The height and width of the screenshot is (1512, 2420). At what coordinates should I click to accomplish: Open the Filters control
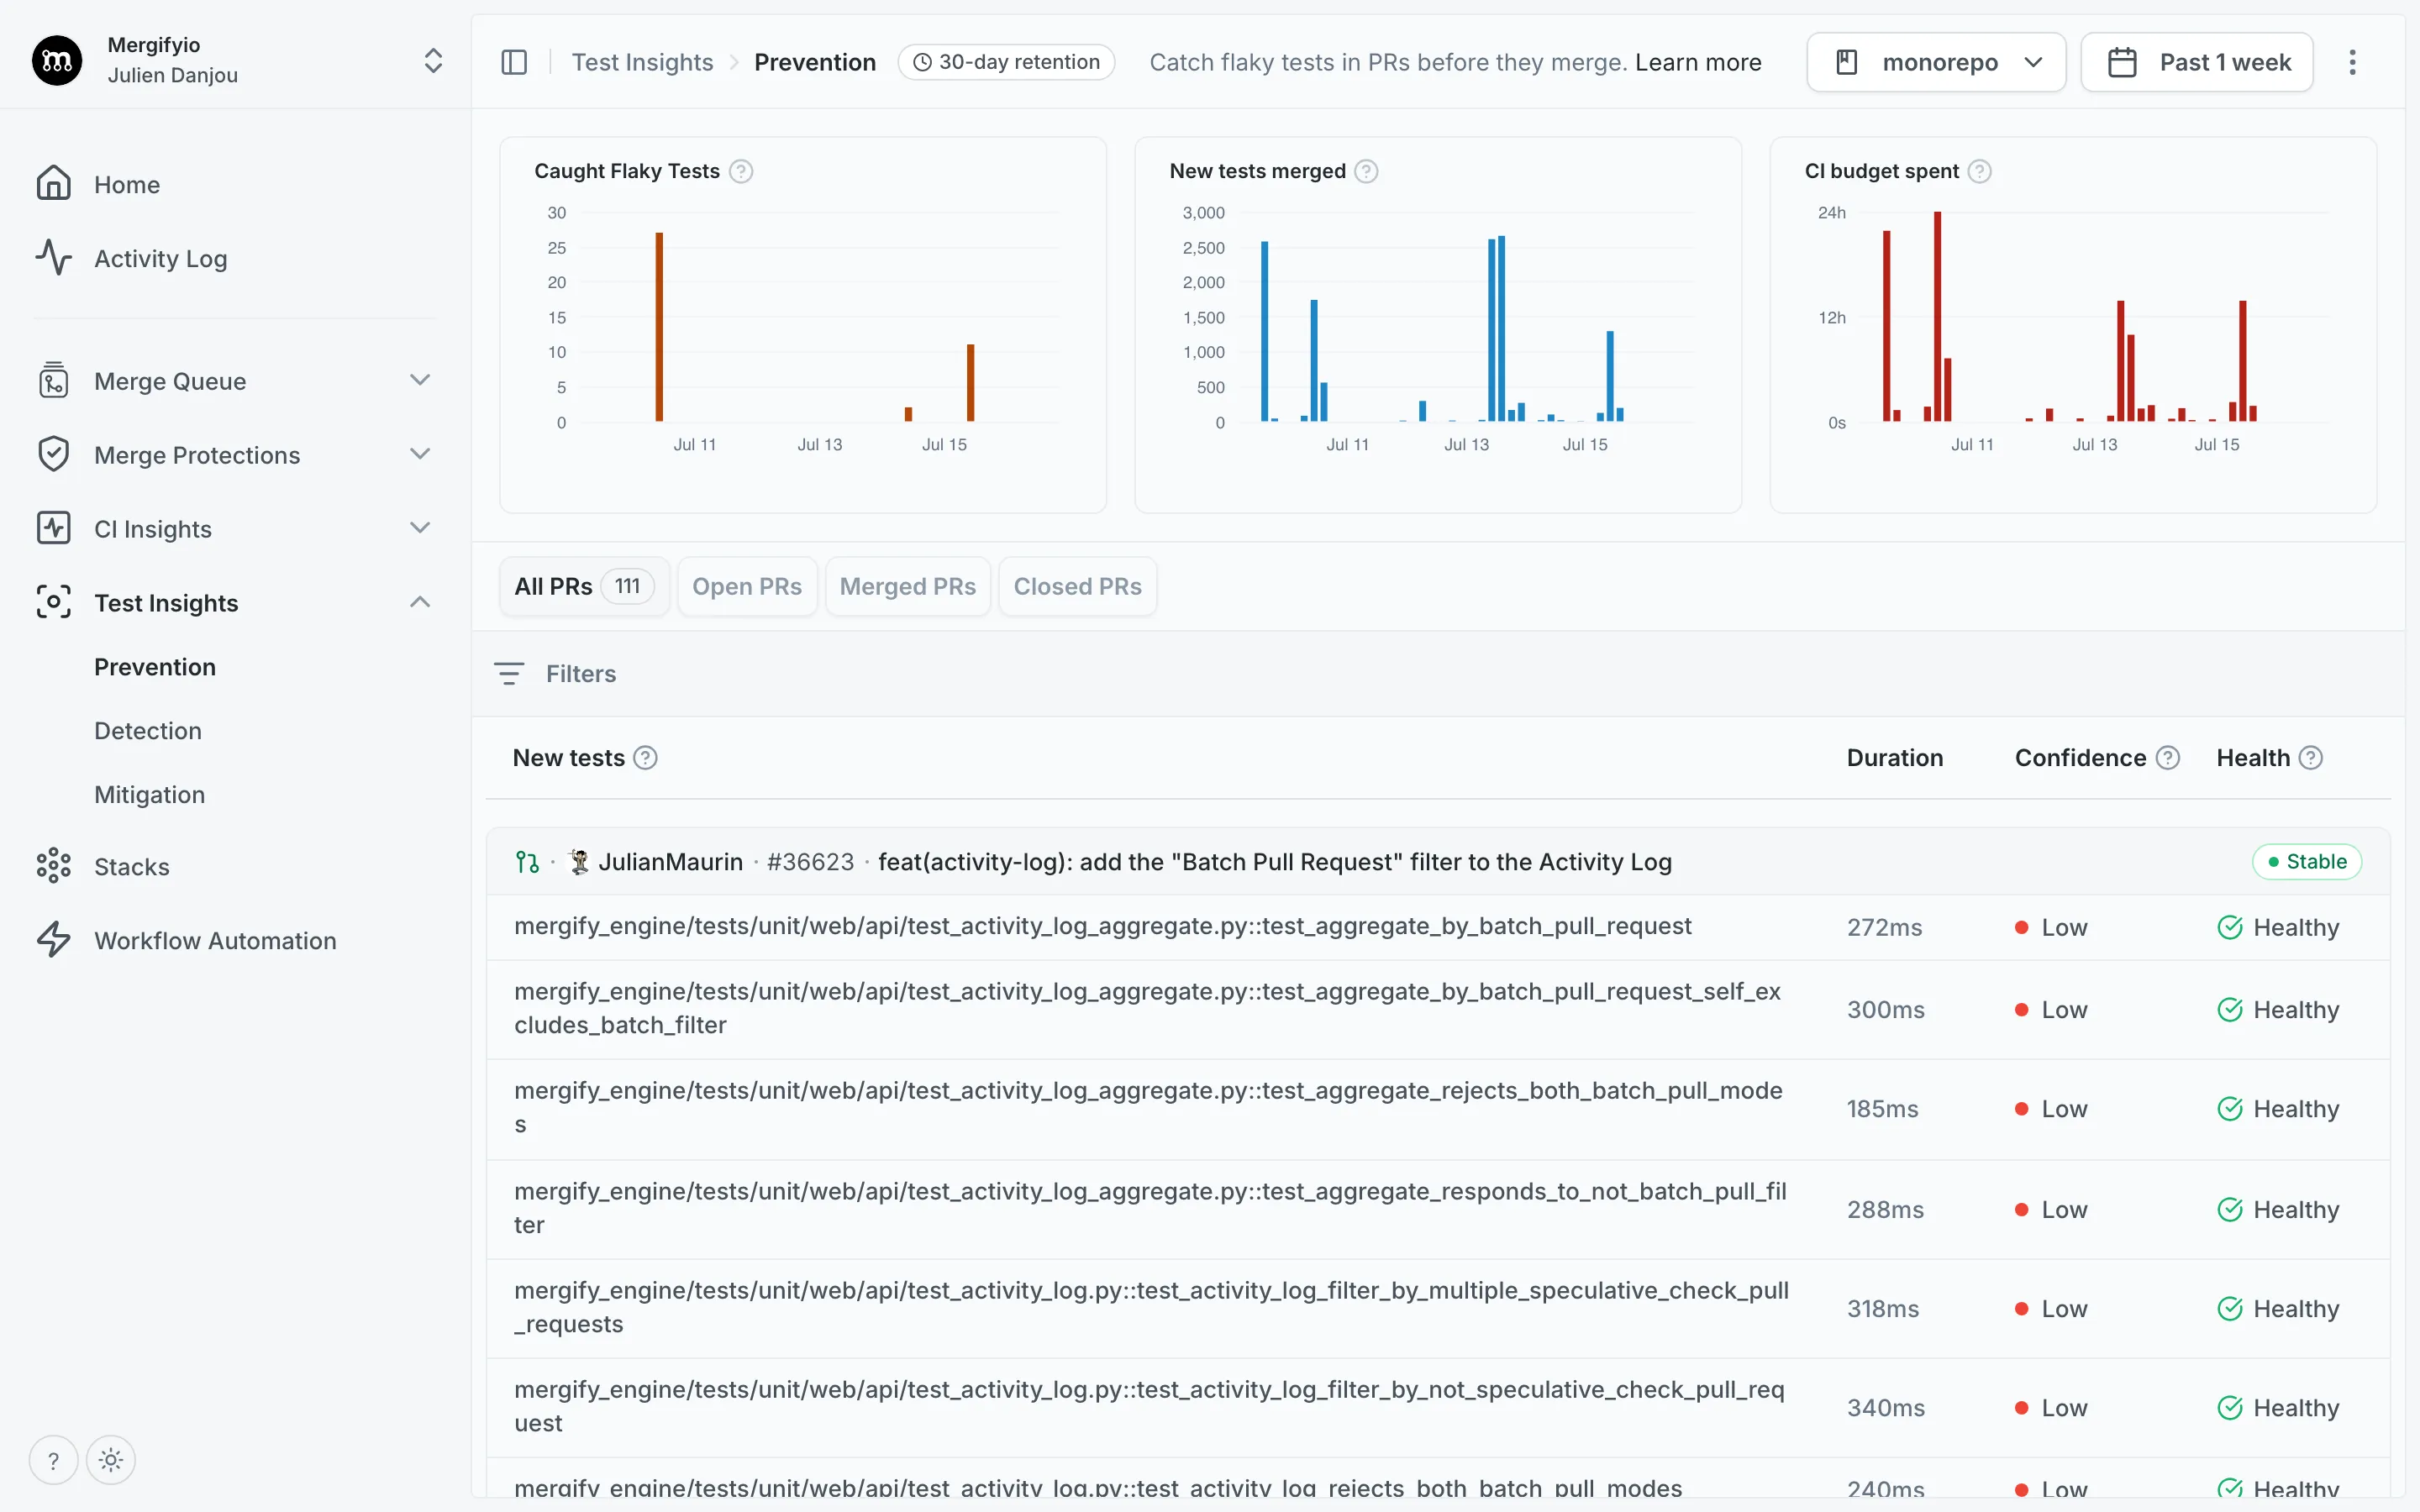555,674
